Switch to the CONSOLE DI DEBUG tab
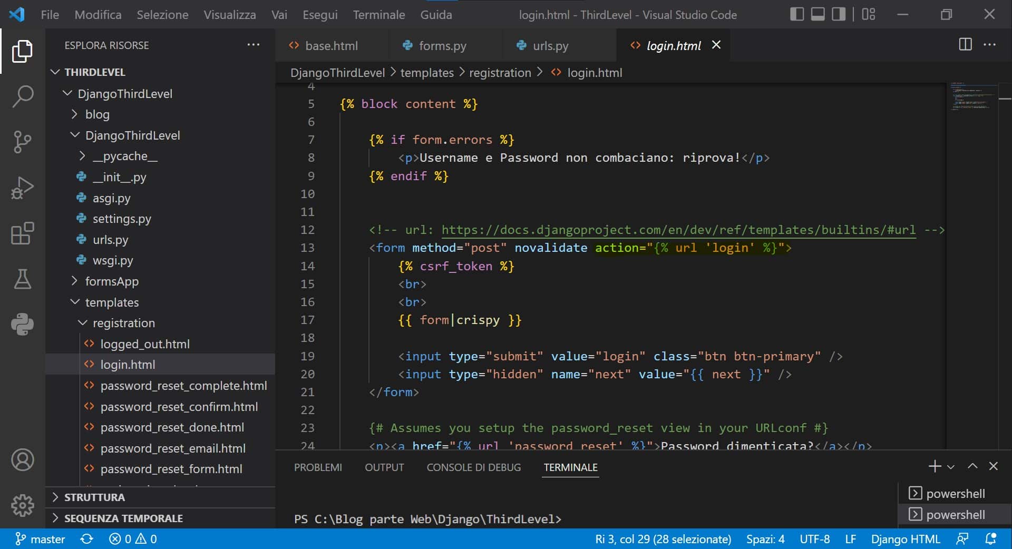 click(x=473, y=467)
